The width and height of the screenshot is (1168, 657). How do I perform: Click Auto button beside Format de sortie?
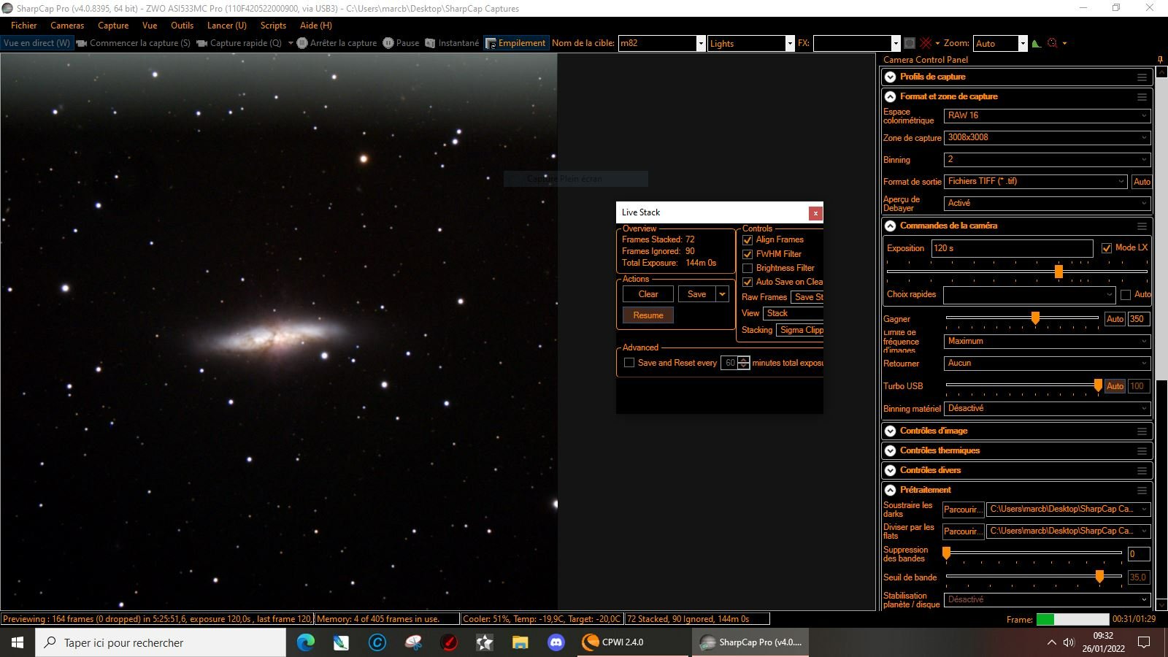coord(1142,182)
